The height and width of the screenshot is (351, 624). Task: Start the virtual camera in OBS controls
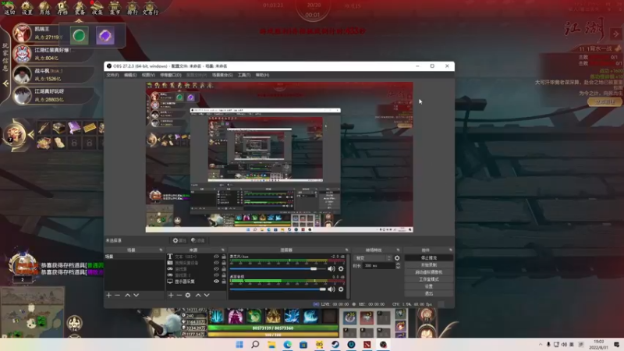coord(428,272)
